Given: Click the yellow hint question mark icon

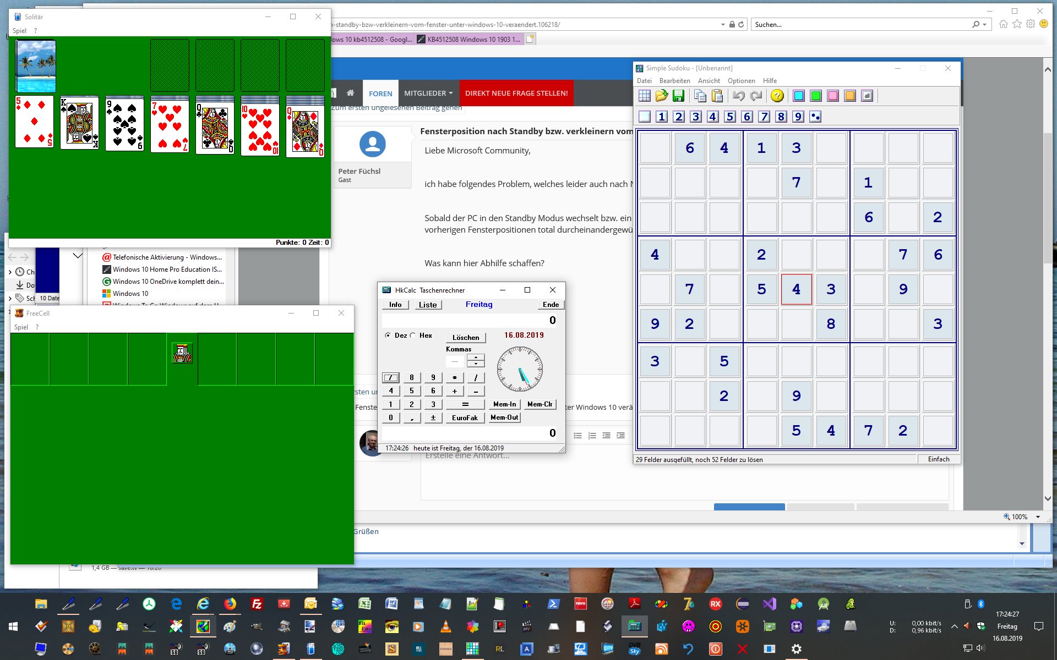Looking at the screenshot, I should [777, 96].
